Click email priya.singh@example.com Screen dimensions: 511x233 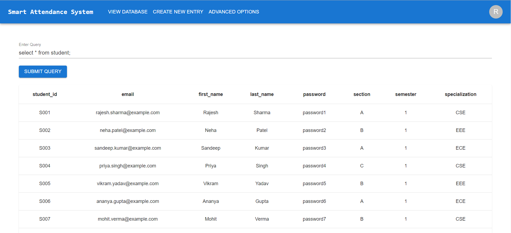(128, 166)
